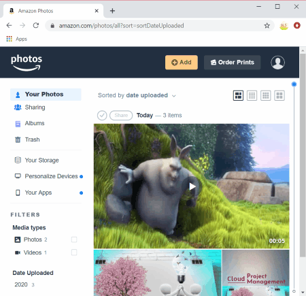Click the scroll down arrow of scrollbar
The height and width of the screenshot is (296, 306).
coord(303,293)
